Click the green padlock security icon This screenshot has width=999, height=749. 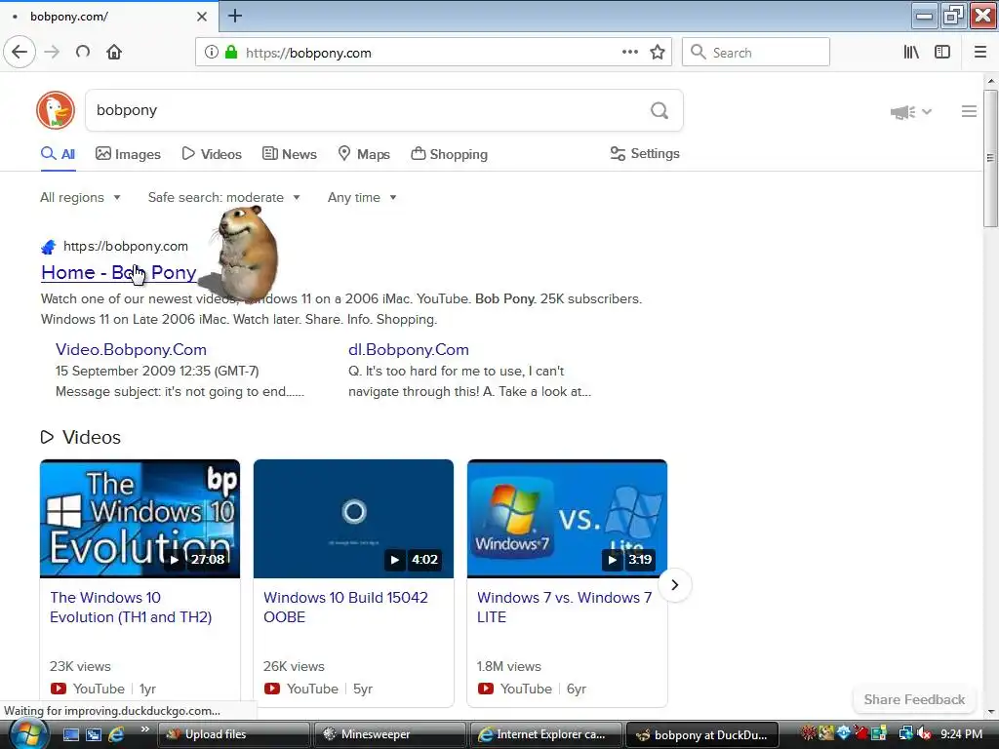point(231,53)
